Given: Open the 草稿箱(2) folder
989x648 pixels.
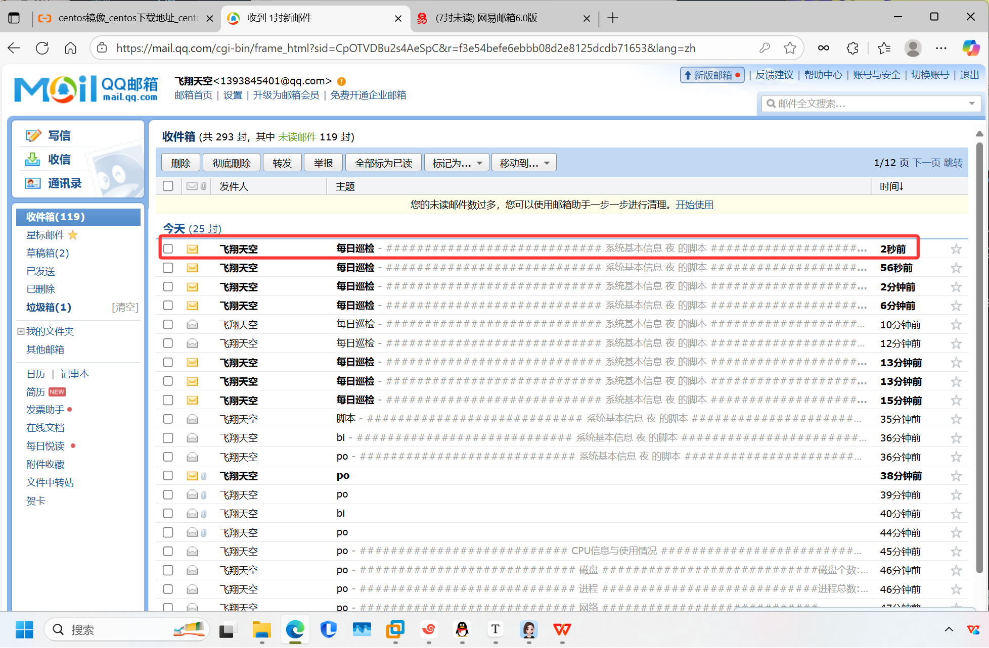Looking at the screenshot, I should click(x=48, y=253).
